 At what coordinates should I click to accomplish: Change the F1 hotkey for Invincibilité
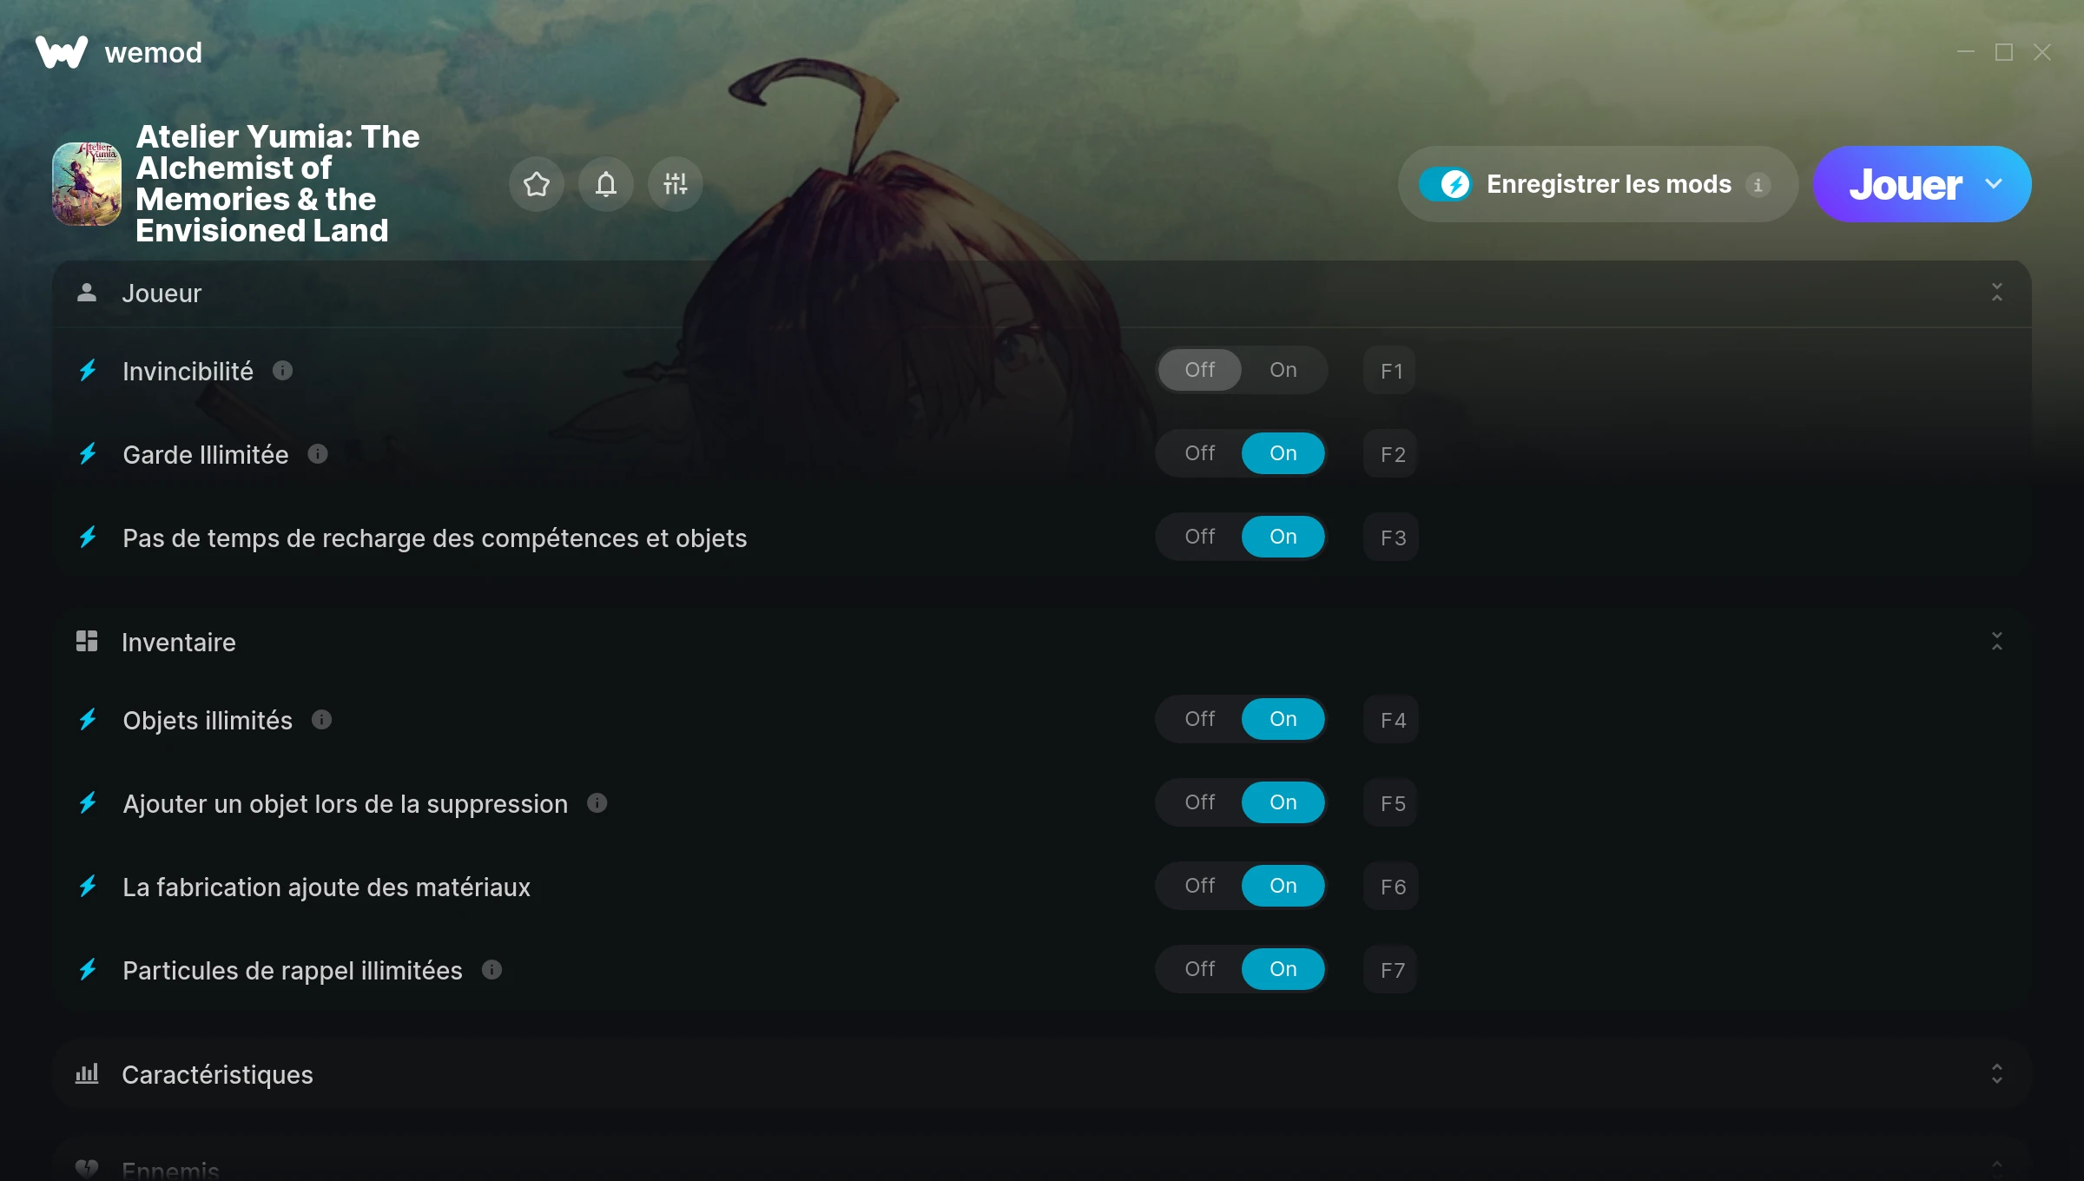click(1391, 371)
